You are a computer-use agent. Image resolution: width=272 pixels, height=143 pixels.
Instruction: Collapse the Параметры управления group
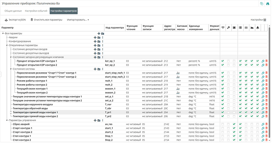[7, 120]
